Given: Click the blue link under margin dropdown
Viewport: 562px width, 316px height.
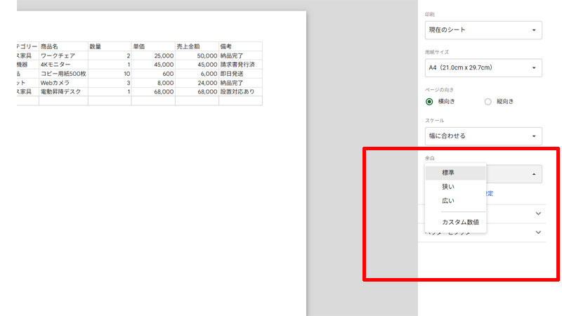Looking at the screenshot, I should [490, 194].
